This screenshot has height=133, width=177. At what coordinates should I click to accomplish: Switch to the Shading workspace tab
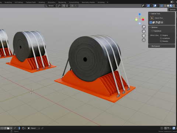(x=42, y=2)
